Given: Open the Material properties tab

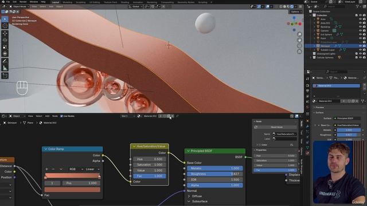Looking at the screenshot, I should (x=307, y=153).
